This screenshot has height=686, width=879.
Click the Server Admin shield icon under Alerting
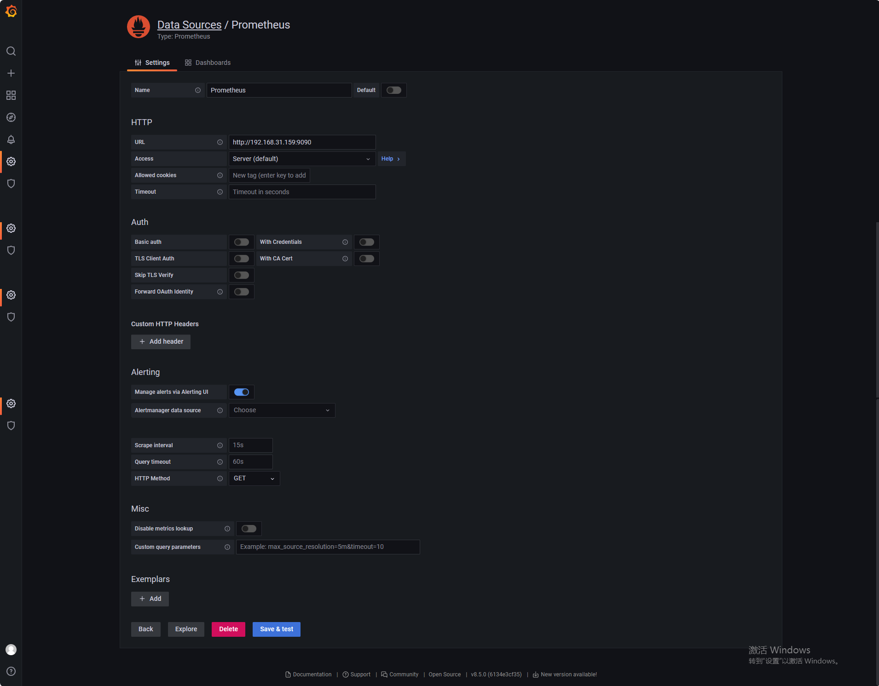pos(11,184)
